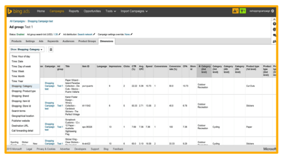Switch to the Product Groups tab
Screen dimensions: 284x163
[x=87, y=41]
